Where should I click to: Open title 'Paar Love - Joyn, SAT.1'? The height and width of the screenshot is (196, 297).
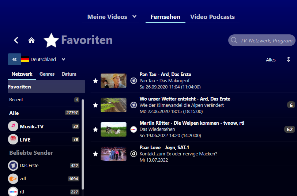164,147
